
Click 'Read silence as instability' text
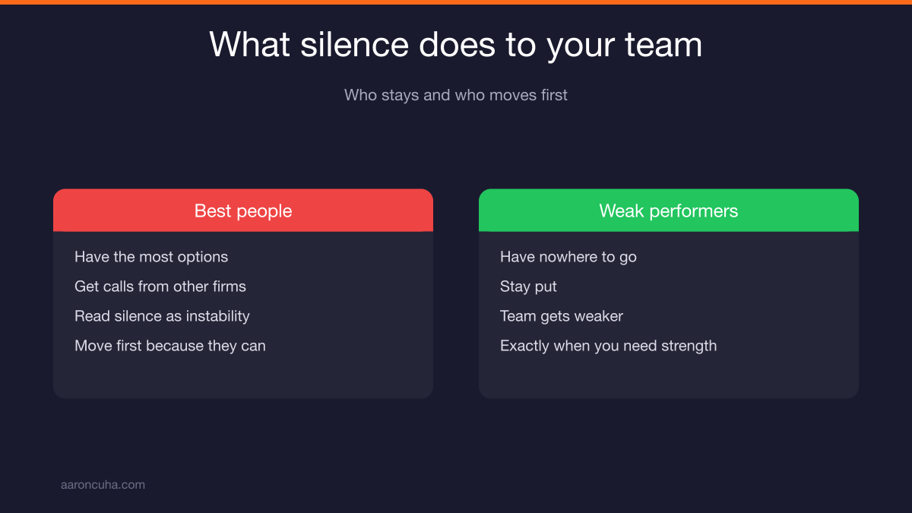(x=162, y=316)
